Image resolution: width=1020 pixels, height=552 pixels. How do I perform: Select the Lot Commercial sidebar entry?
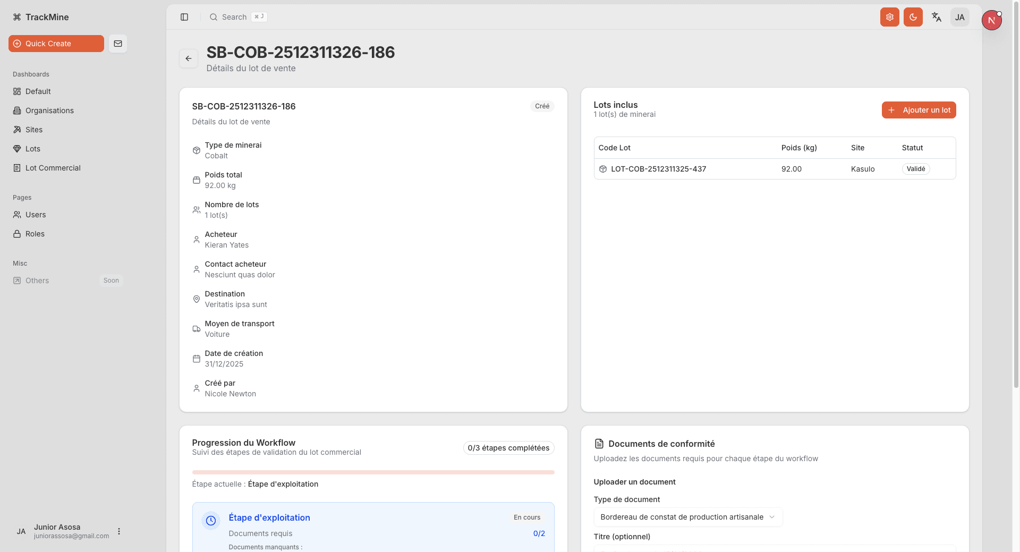coord(53,168)
